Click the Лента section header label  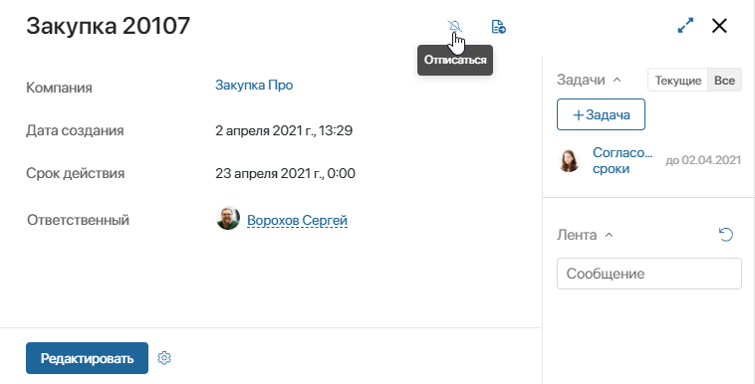pyautogui.click(x=577, y=235)
